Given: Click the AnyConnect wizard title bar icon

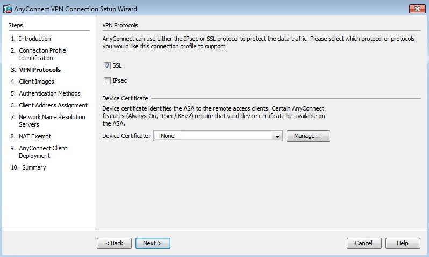Looking at the screenshot, I should 8,9.
